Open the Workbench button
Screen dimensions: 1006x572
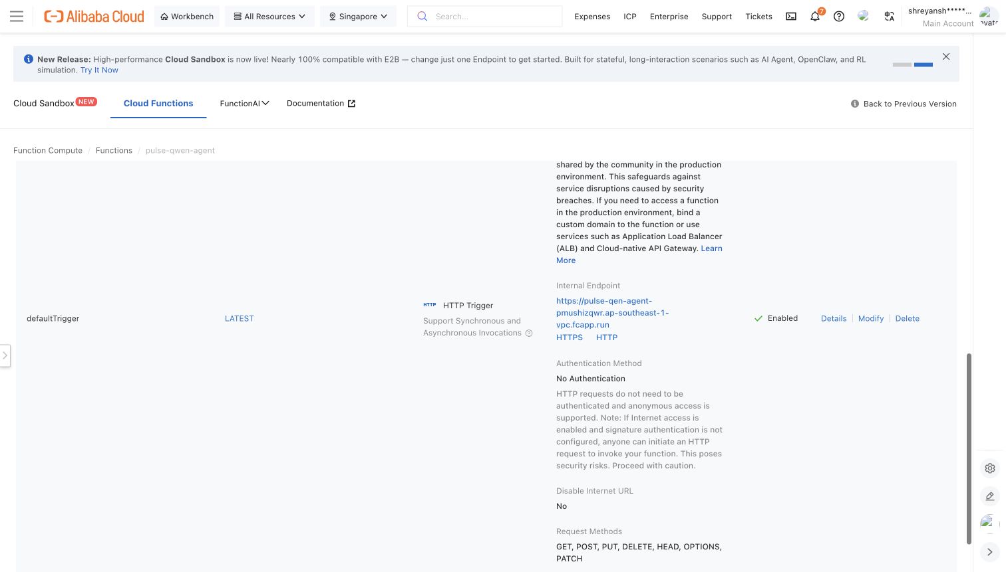(187, 17)
